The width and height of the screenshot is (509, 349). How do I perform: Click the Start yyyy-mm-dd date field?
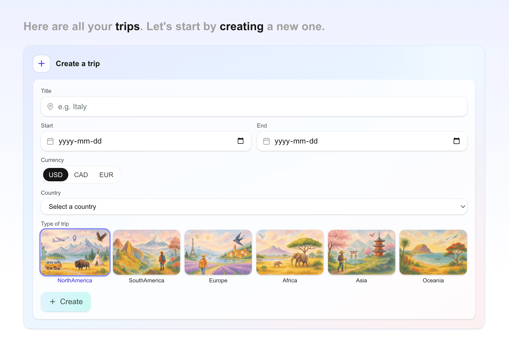(x=142, y=141)
